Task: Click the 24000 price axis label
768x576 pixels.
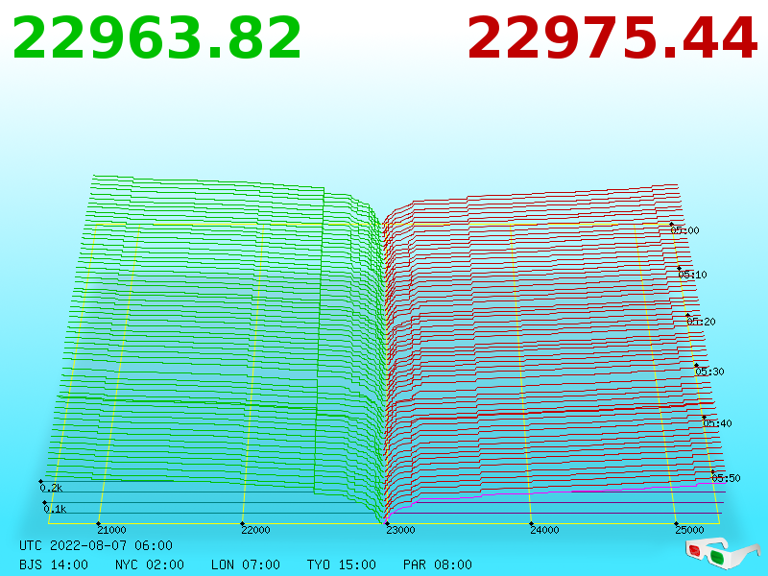Action: pos(544,530)
